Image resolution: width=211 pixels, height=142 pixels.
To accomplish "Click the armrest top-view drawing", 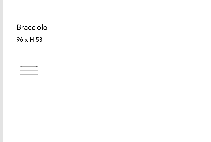I will pyautogui.click(x=29, y=72).
